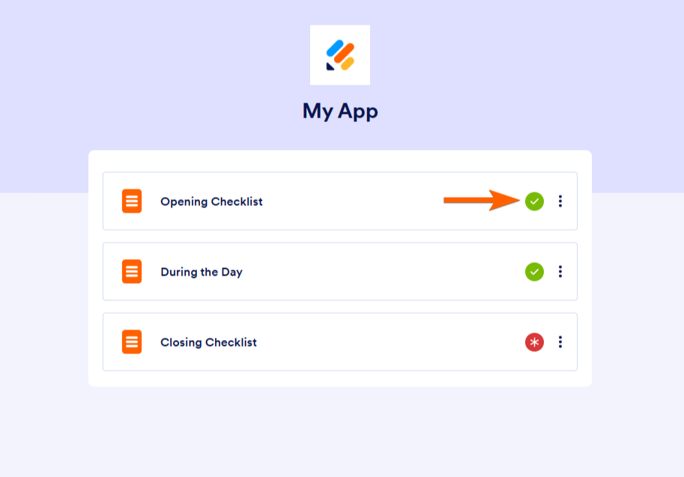Click the orange arrow pointing at the checkmark
Viewport: 684px width, 477px height.
coord(482,200)
